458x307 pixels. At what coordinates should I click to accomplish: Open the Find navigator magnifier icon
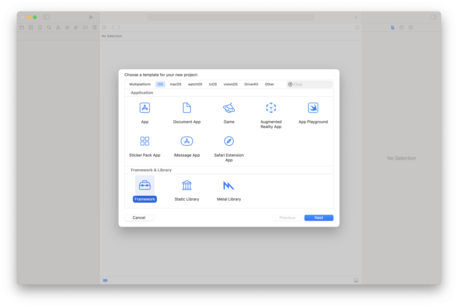tap(49, 28)
